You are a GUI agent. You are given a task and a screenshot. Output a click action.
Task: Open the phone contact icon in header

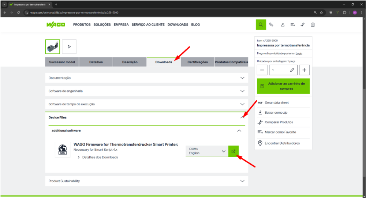[271, 25]
